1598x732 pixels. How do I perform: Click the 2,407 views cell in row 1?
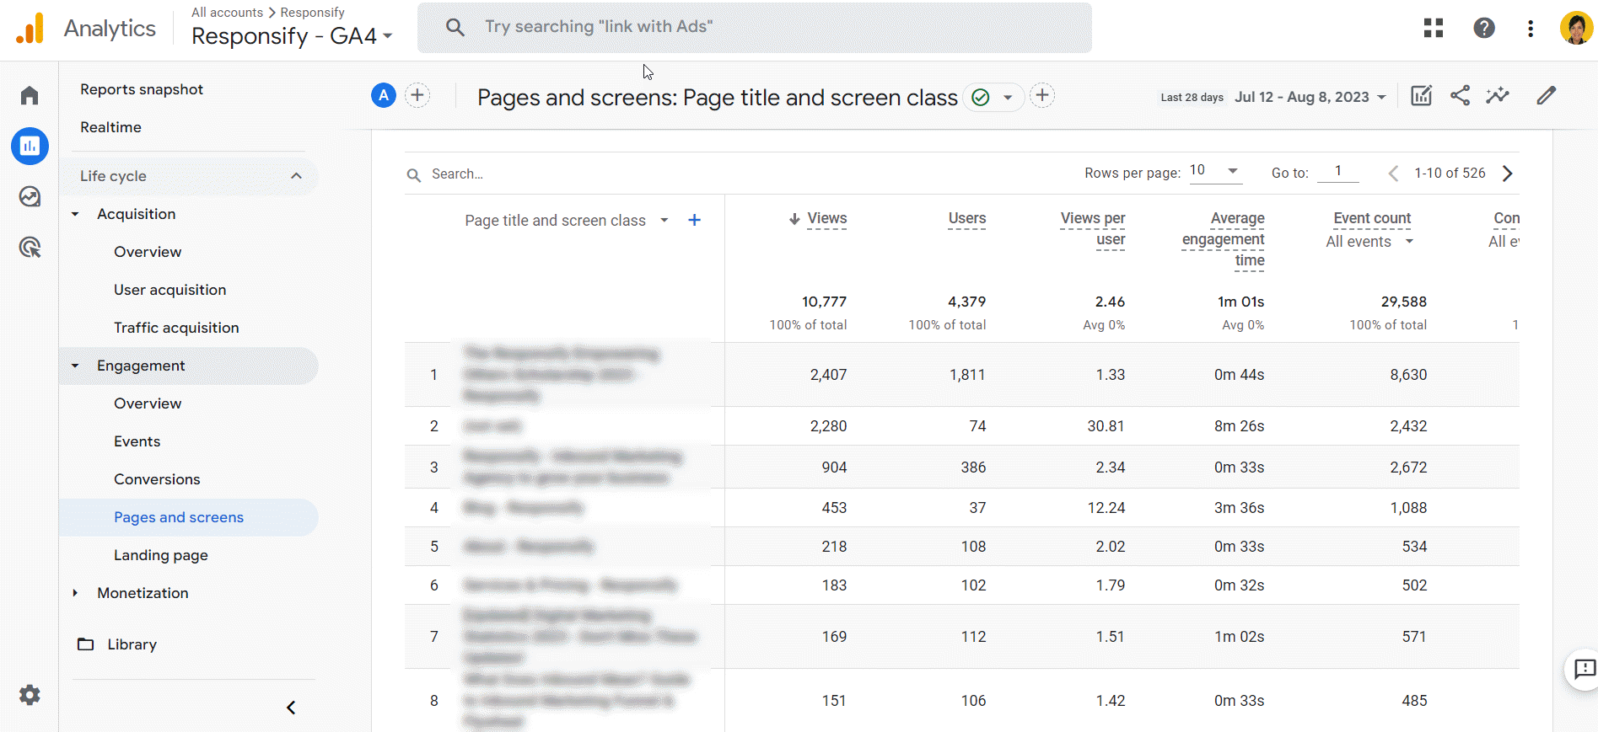[828, 375]
